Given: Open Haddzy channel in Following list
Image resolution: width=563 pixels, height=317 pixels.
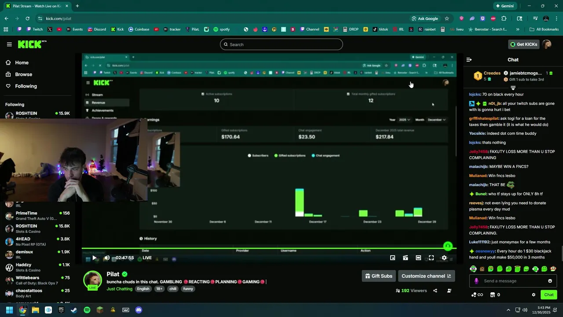Looking at the screenshot, I should coord(37,267).
